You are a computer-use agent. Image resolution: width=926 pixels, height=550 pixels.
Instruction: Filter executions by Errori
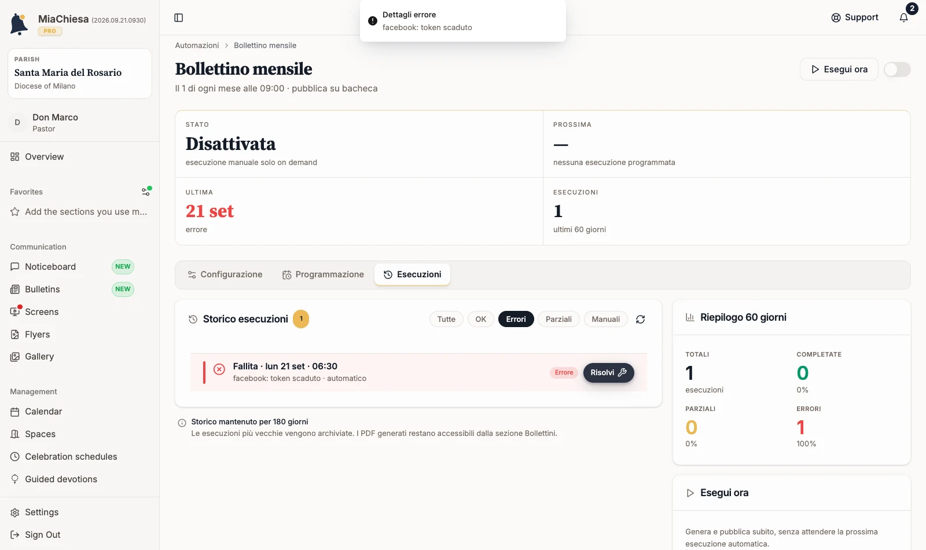click(516, 320)
